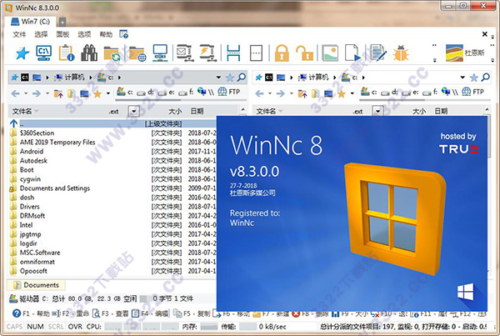Open the 选择 menu

[x=41, y=34]
